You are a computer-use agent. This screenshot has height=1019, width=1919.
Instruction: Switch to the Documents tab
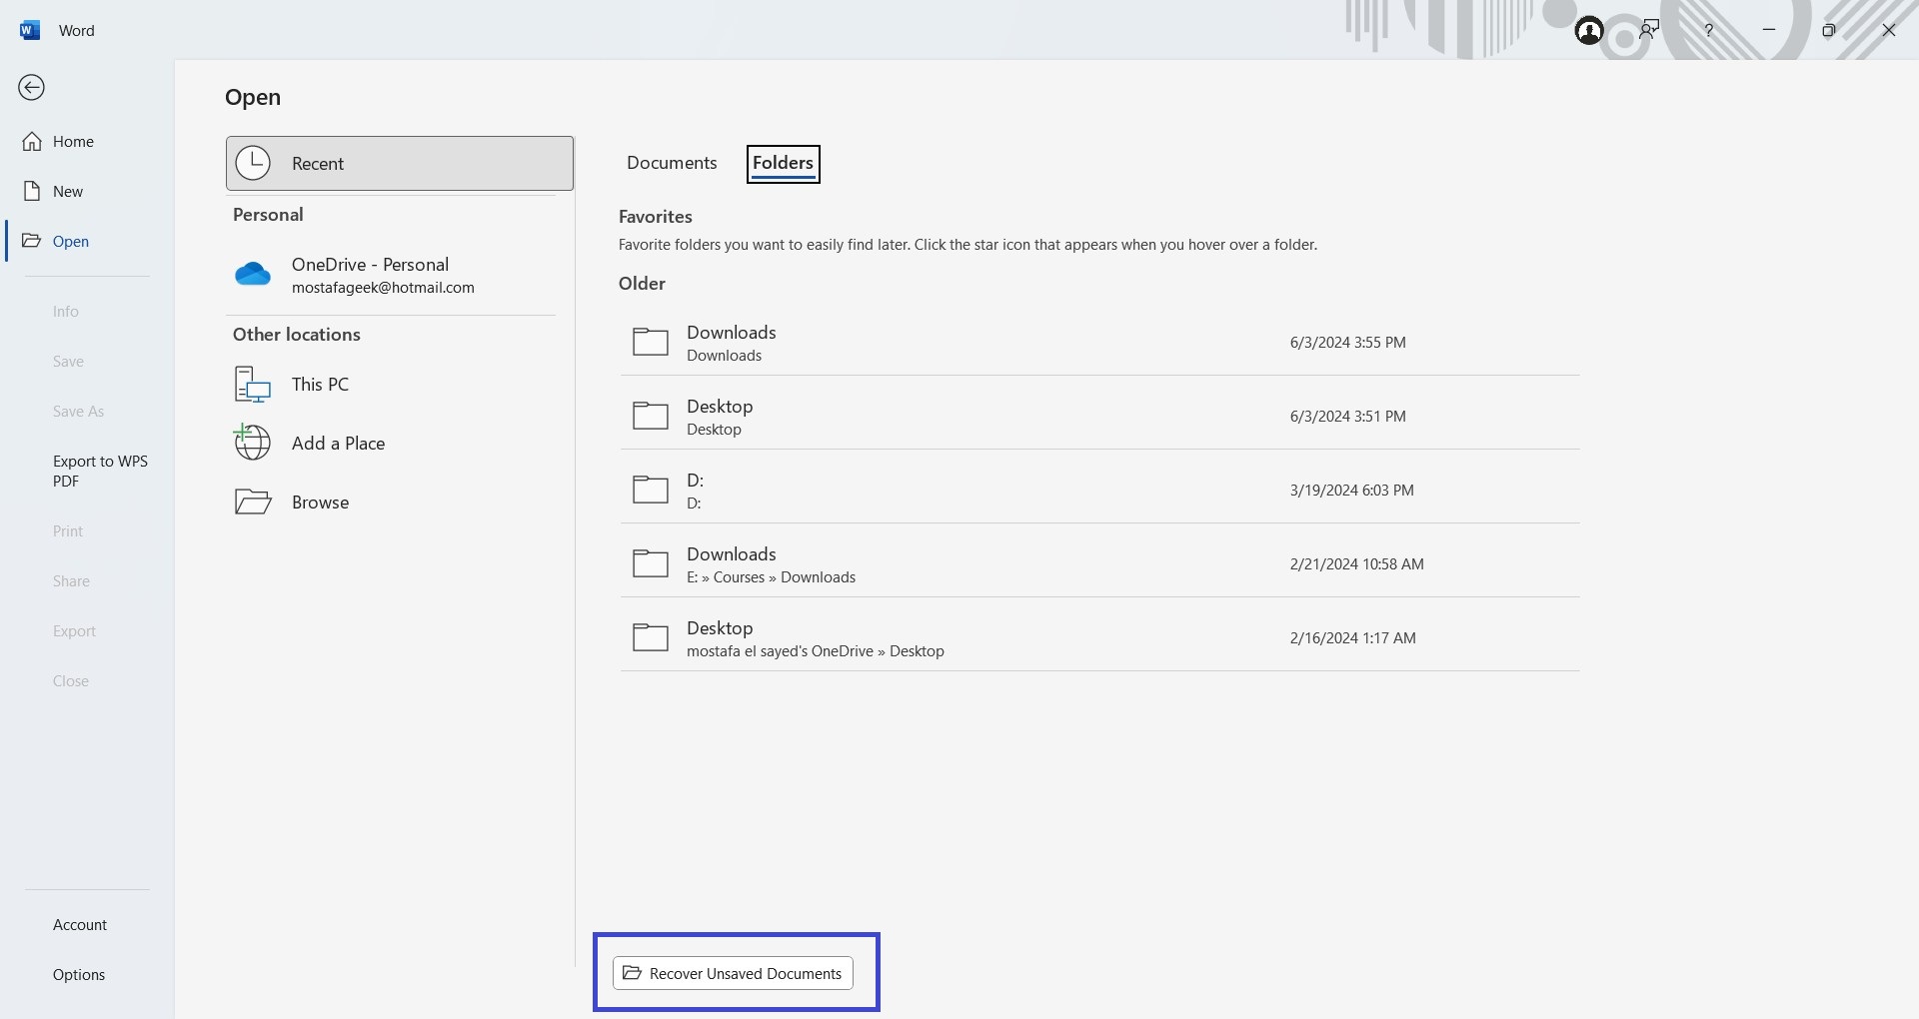(672, 163)
